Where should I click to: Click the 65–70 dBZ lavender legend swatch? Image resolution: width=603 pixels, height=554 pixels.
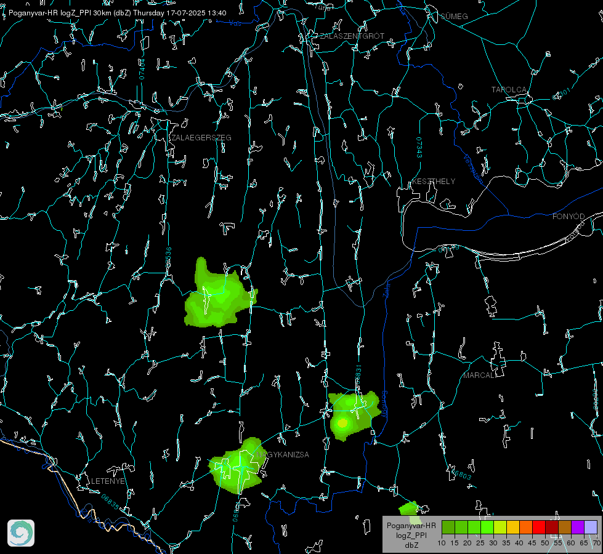591,527
